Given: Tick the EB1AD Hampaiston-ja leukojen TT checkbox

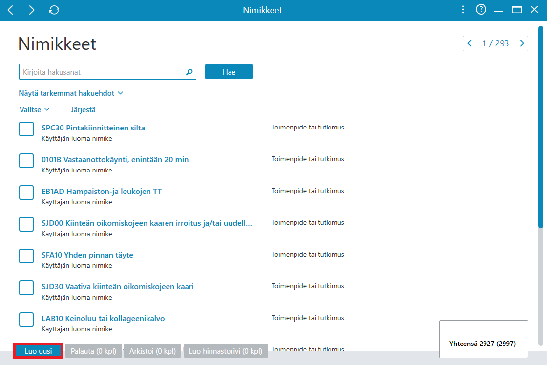Looking at the screenshot, I should [26, 193].
